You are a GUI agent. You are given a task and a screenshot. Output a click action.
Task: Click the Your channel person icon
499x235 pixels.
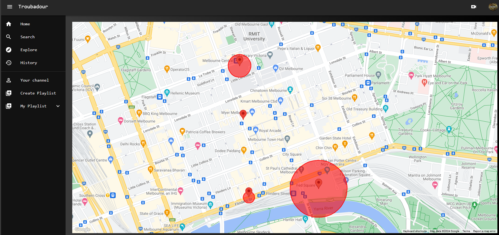pyautogui.click(x=9, y=80)
